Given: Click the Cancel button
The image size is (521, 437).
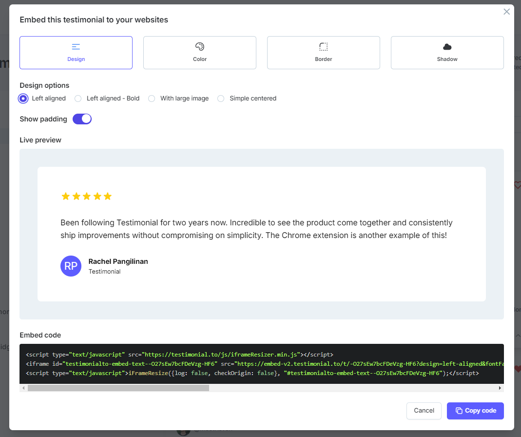Looking at the screenshot, I should 424,411.
